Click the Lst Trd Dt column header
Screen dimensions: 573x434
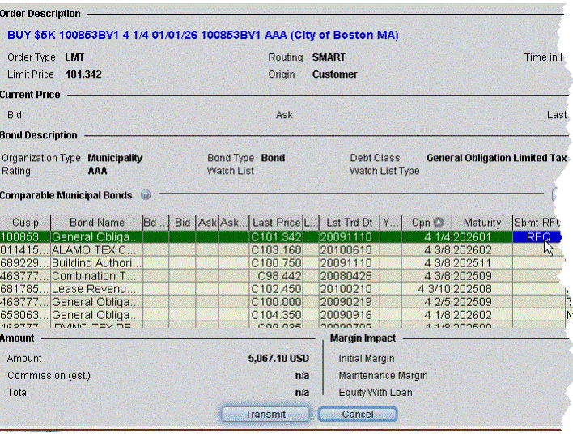pyautogui.click(x=350, y=223)
